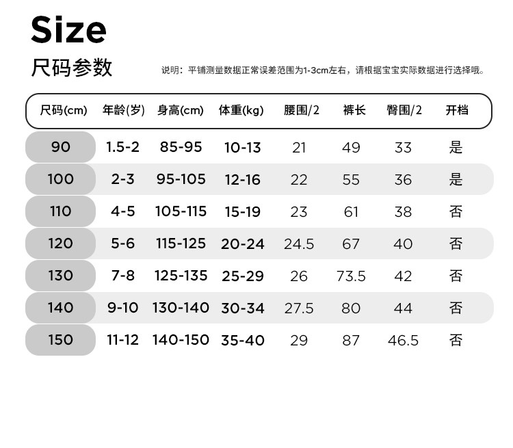513x448 pixels.
Task: Click the size 90 pill label
Action: [x=60, y=147]
